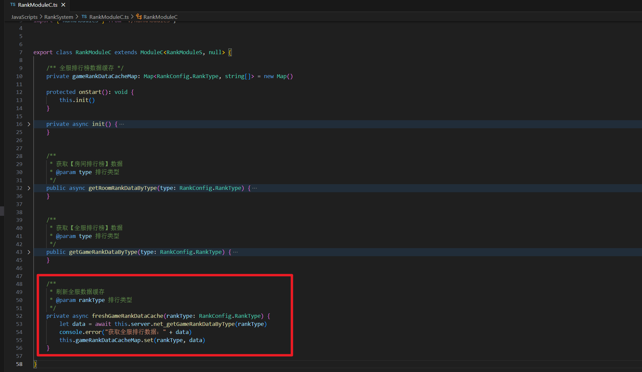Click line number 58 in gutter
Viewport: 642px width, 372px height.
pos(19,364)
